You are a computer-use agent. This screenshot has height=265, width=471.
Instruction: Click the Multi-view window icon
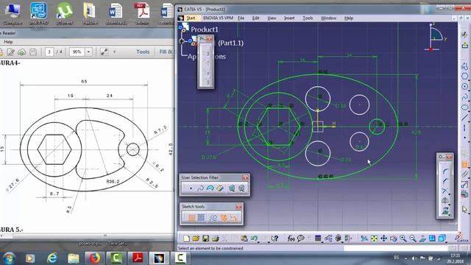432,239
